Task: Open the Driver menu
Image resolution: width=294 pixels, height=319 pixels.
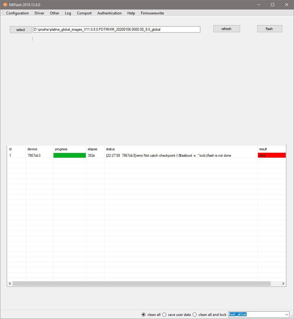Action: (x=39, y=13)
